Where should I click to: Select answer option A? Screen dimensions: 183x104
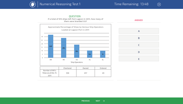click(139, 31)
